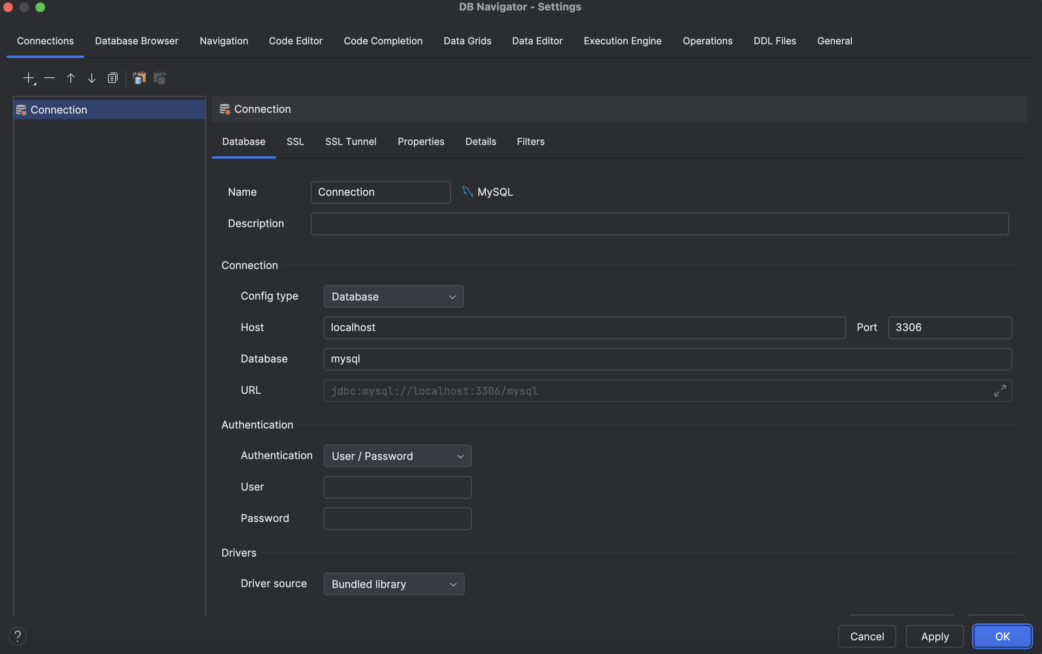The width and height of the screenshot is (1042, 654).
Task: Click the Cancel button
Action: click(866, 636)
